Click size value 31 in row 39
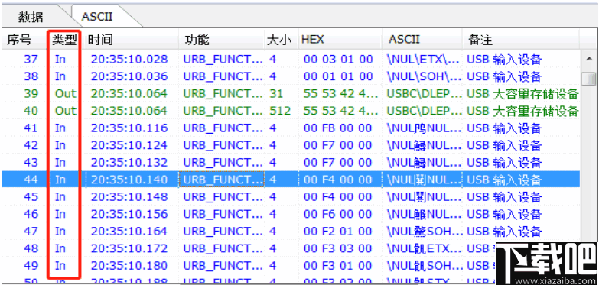Screen dimensions: 599x285 (x=275, y=93)
